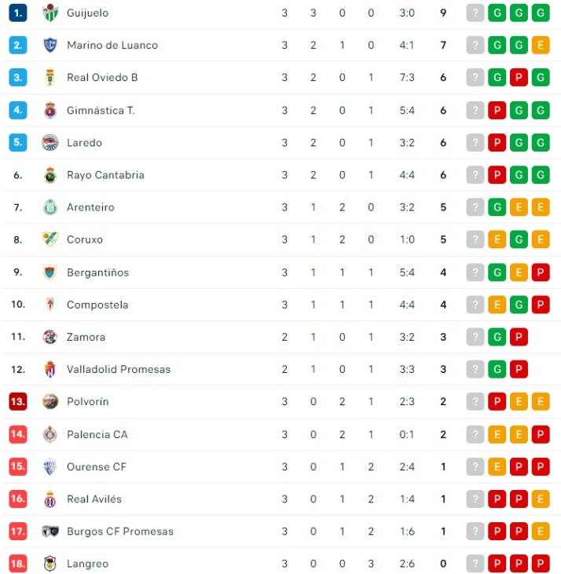Click Guijuelo's upcoming match question-mark badge
The height and width of the screenshot is (574, 561).
[x=475, y=13]
